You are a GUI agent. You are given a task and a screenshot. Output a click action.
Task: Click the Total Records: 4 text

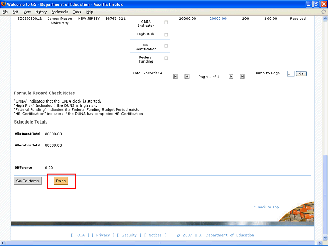148,73
